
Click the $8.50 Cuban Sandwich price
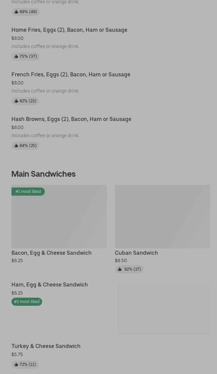[121, 260]
